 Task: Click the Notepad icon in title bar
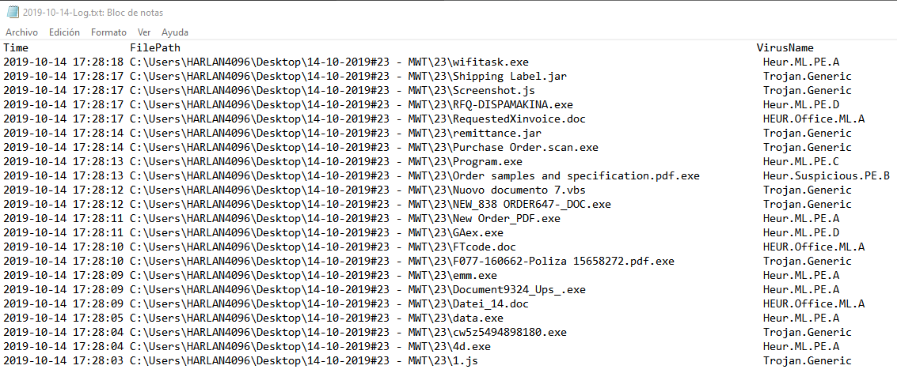pos(11,13)
